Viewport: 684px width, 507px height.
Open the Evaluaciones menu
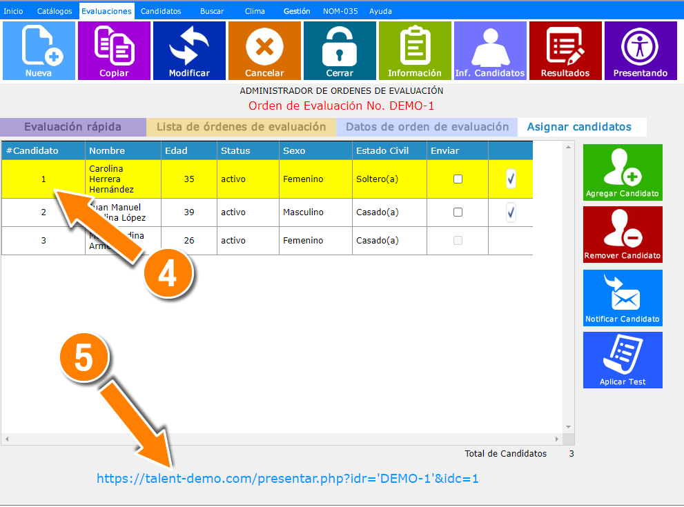[x=106, y=11]
